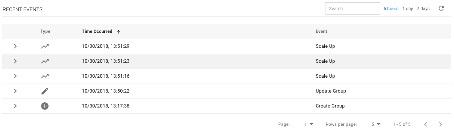Screen dimensions: 454x137
Task: Expand the Create Group event row
Action: (15, 106)
